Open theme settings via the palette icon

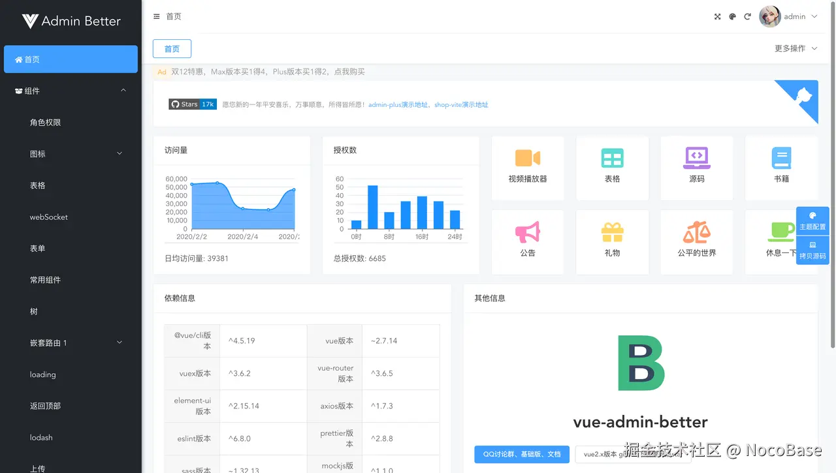732,16
